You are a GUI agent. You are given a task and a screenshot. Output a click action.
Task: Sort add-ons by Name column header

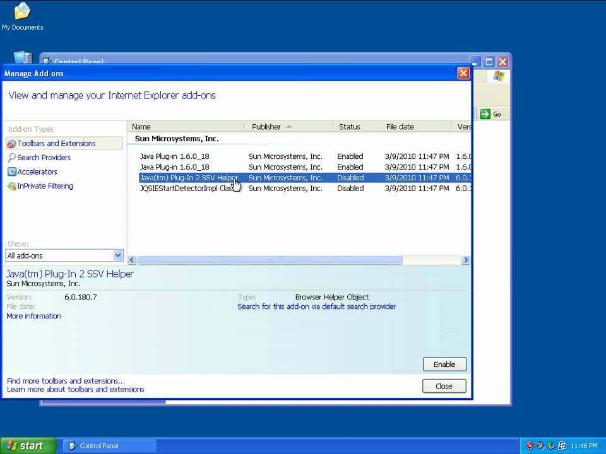click(x=186, y=127)
